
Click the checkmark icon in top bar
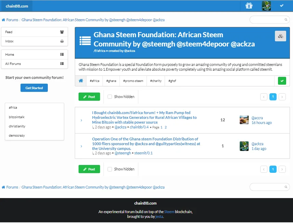282,5
